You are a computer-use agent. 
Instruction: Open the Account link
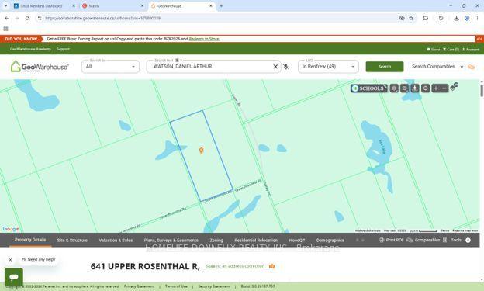(471, 50)
